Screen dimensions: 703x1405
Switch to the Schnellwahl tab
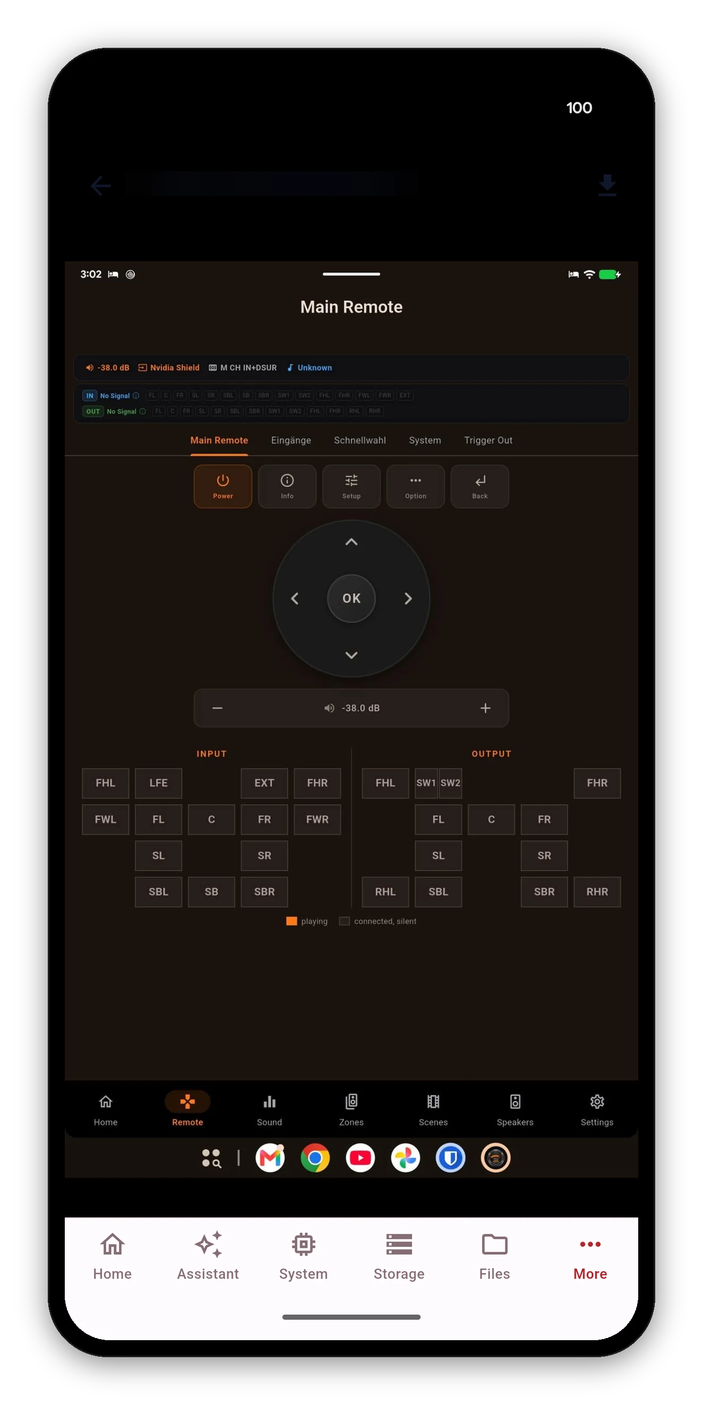point(359,440)
